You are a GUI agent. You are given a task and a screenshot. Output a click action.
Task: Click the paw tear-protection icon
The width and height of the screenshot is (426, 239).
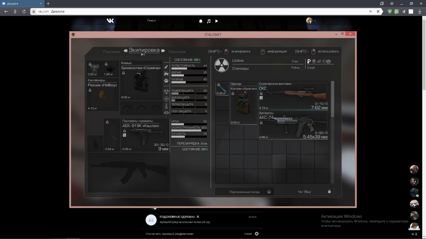click(x=166, y=80)
